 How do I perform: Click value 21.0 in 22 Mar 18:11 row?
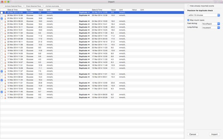[x=40, y=42]
